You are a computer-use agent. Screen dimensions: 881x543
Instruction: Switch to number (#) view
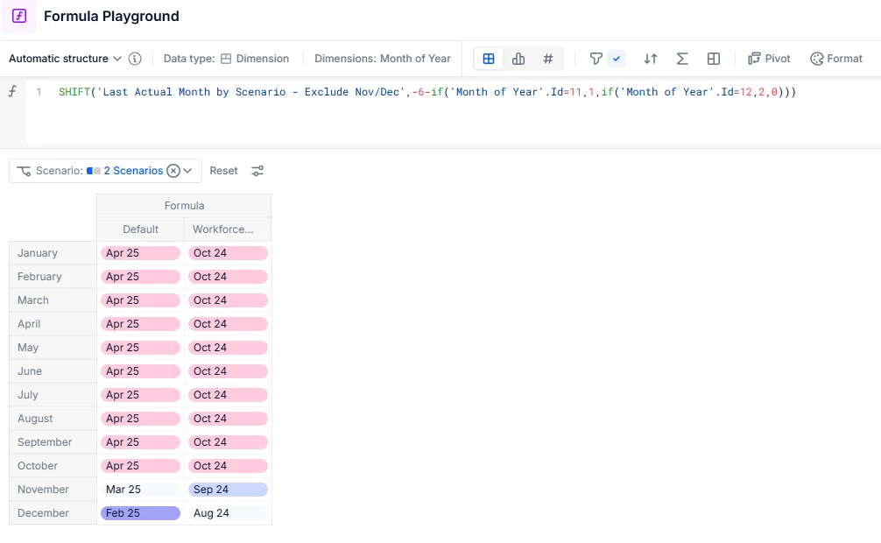[548, 59]
